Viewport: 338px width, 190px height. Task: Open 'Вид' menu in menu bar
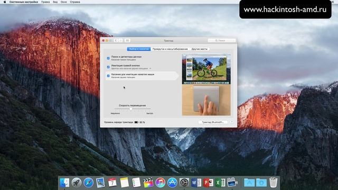(55, 2)
